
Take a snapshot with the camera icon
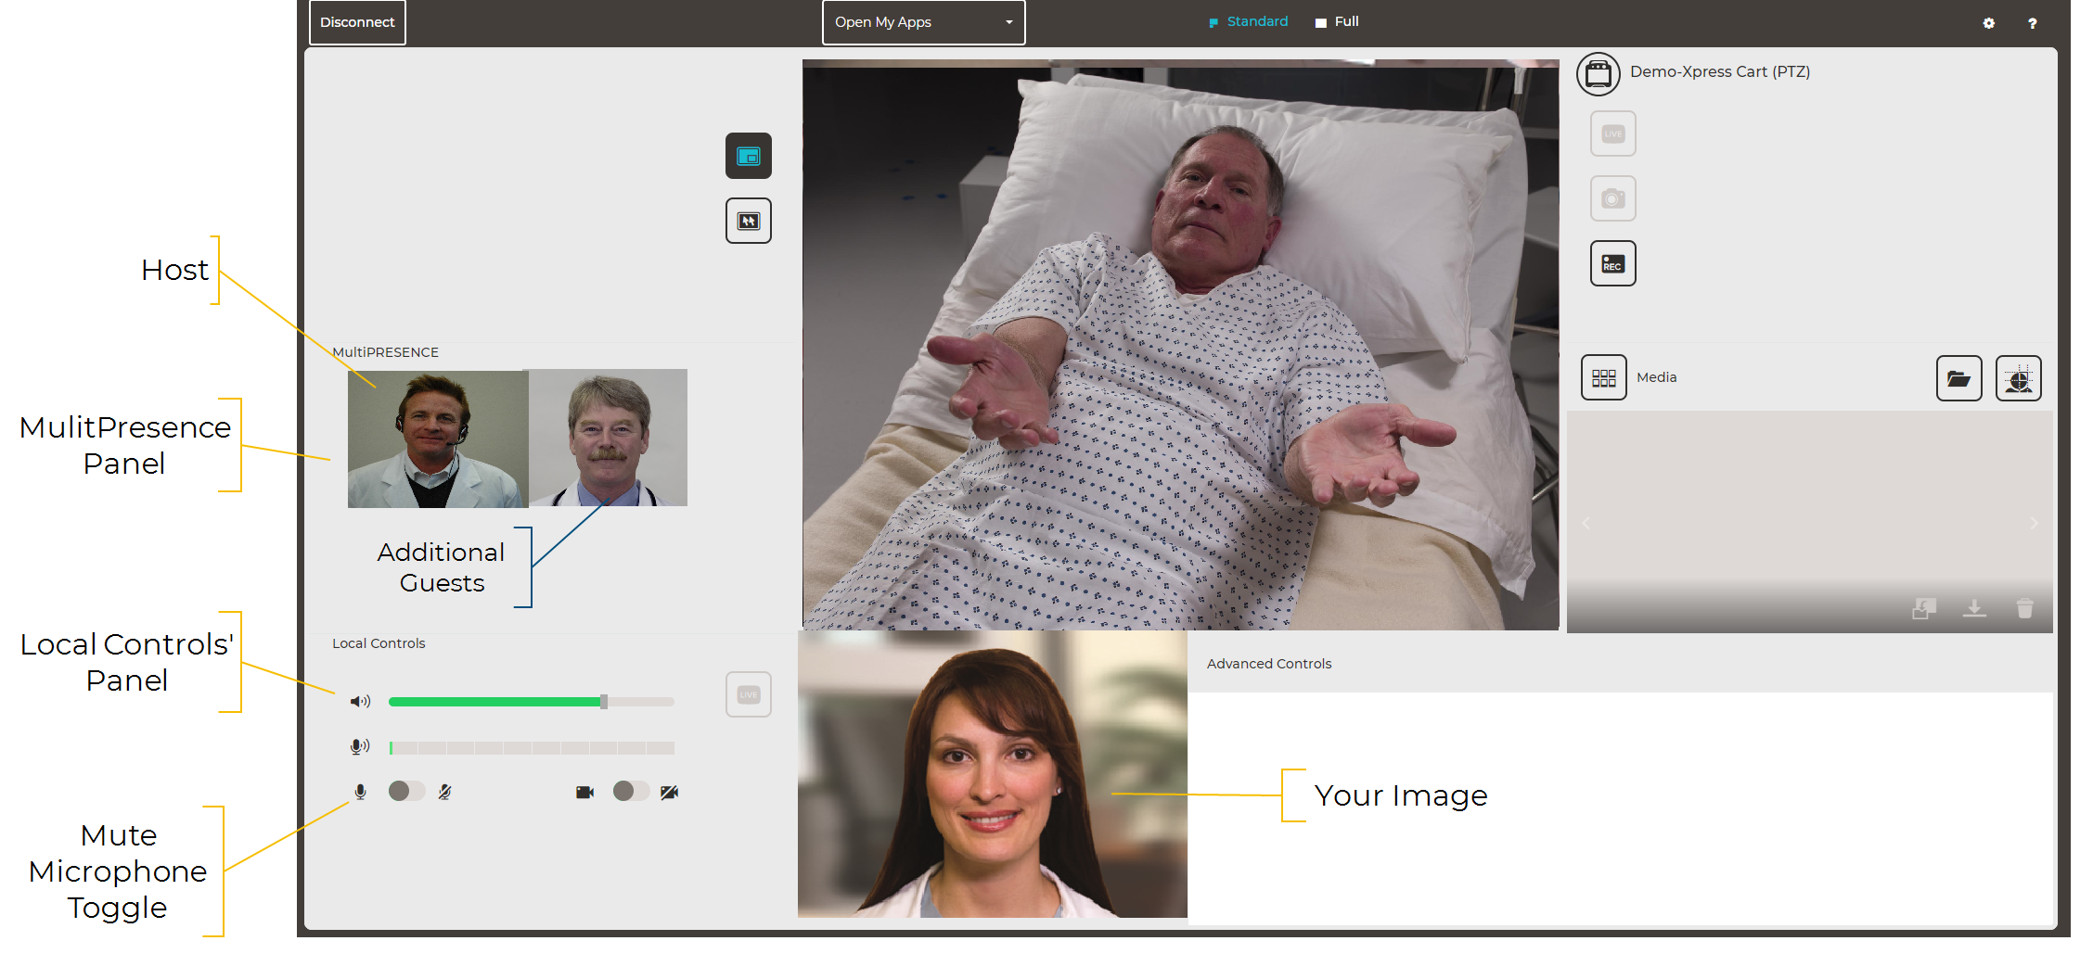(1612, 198)
